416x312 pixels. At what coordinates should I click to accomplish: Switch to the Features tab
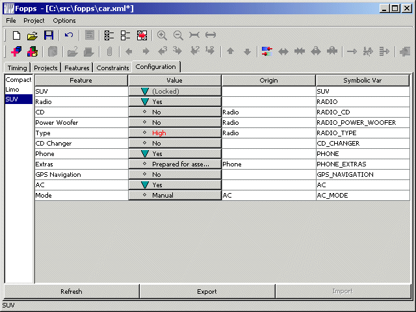click(77, 68)
